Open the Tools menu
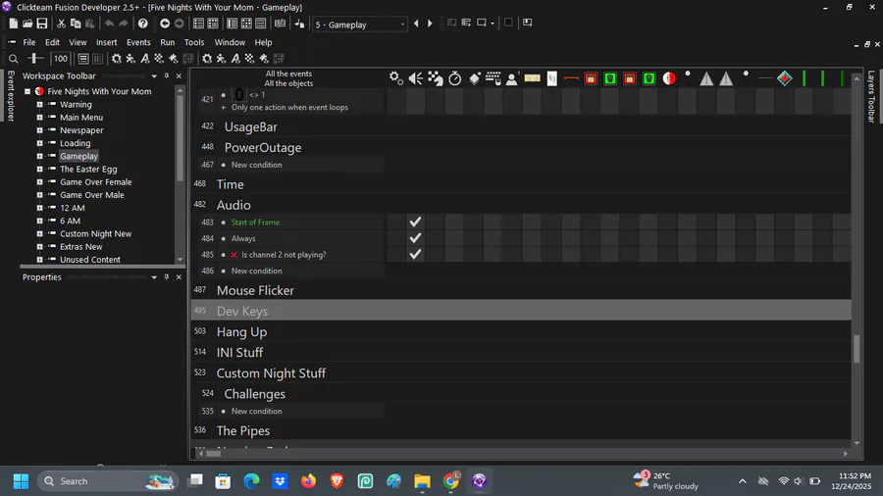 (194, 42)
